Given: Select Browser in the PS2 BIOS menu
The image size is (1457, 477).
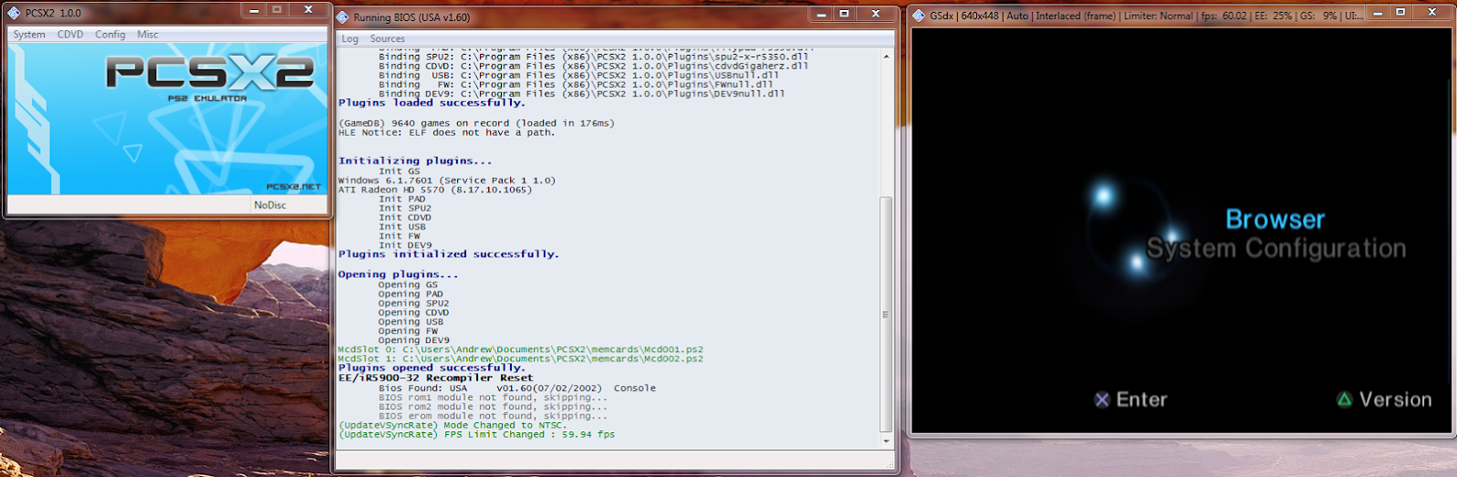Looking at the screenshot, I should click(1275, 219).
